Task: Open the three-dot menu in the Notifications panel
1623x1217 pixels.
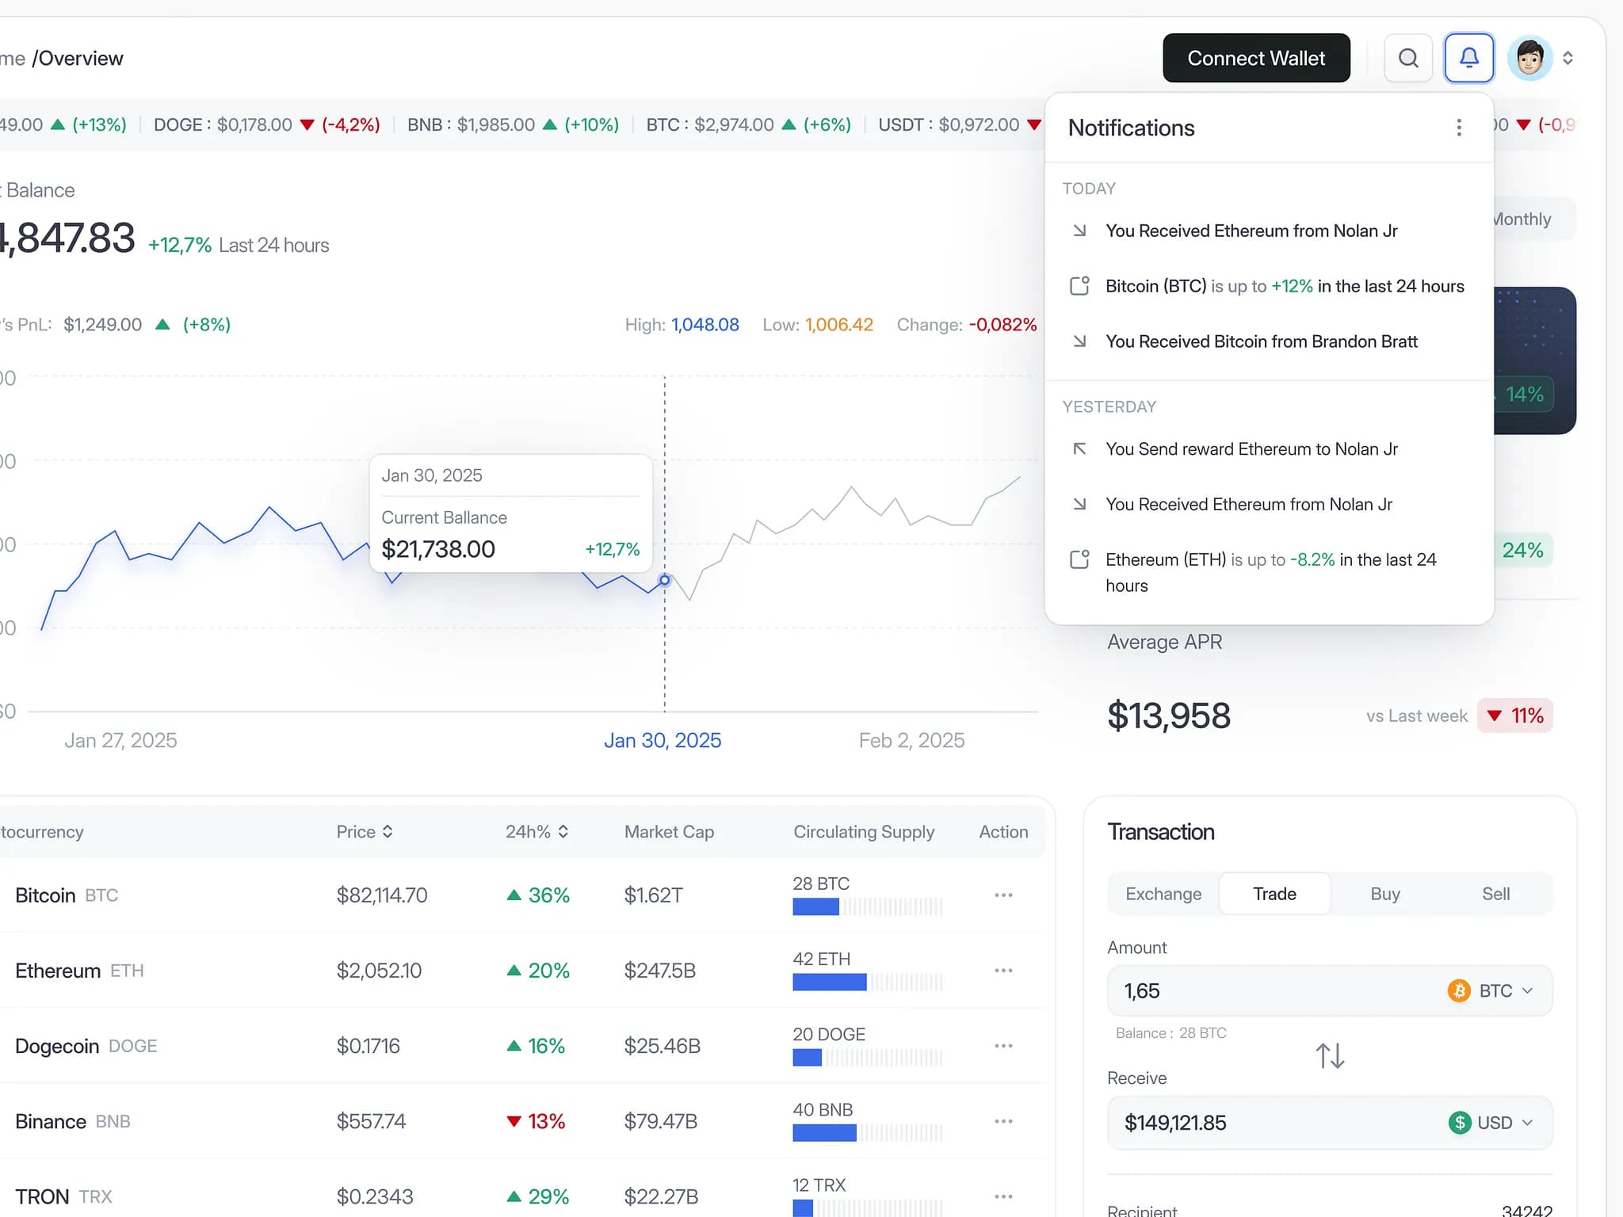Action: [1460, 128]
